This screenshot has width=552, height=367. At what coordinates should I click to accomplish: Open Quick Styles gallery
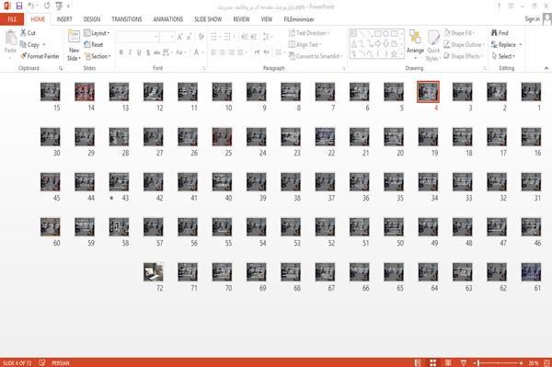tap(433, 46)
